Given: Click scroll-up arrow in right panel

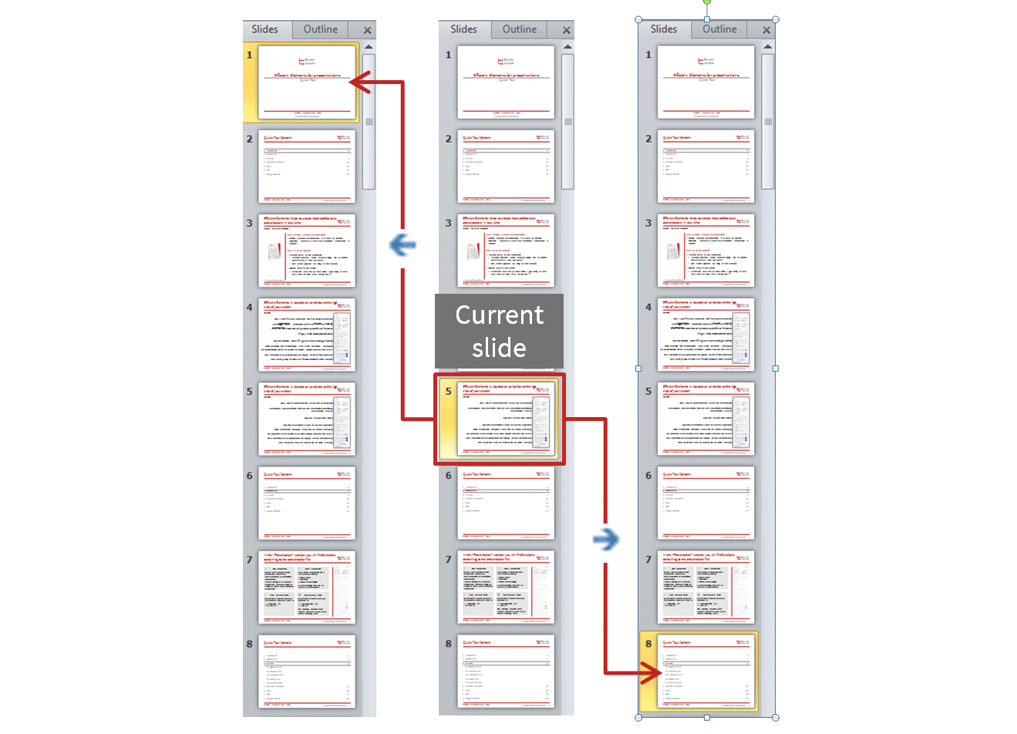Looking at the screenshot, I should click(x=768, y=47).
